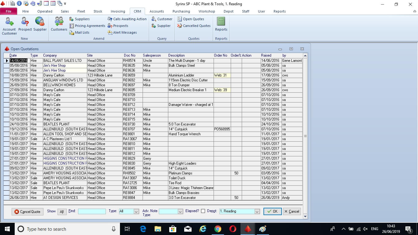
Task: Open Customer query
Action: (162, 19)
